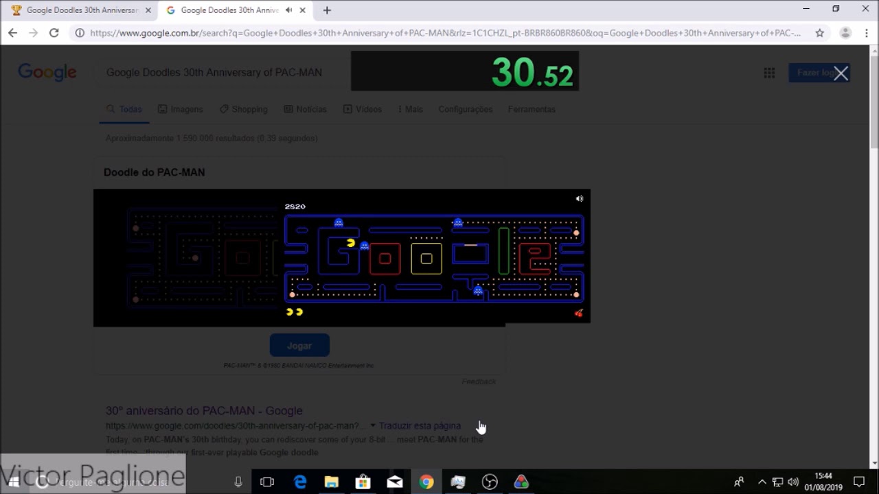Open a new browser tab

point(327,10)
